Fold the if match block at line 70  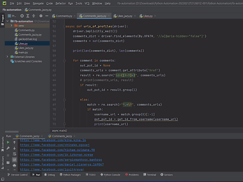[x=64, y=110]
